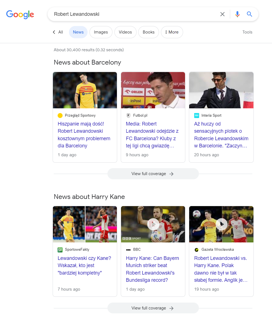
Task: Click the Gazeta Wrocławska source name
Action: 217,250
